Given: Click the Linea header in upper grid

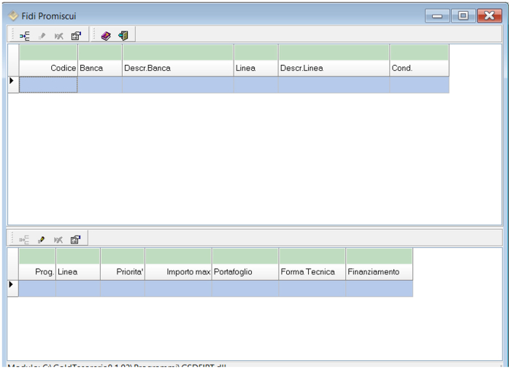Looking at the screenshot, I should point(255,68).
